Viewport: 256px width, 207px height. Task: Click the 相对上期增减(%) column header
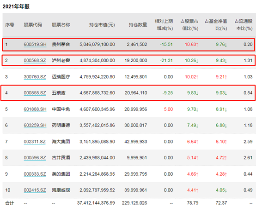(x=164, y=25)
